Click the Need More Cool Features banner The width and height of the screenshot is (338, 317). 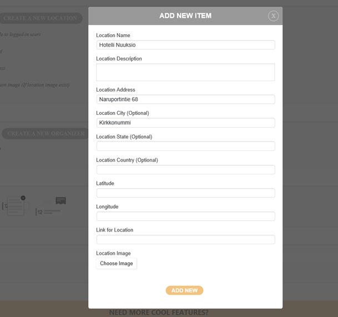(158, 312)
